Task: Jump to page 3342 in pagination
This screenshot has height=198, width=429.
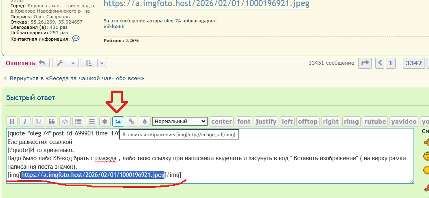Action: [x=414, y=63]
